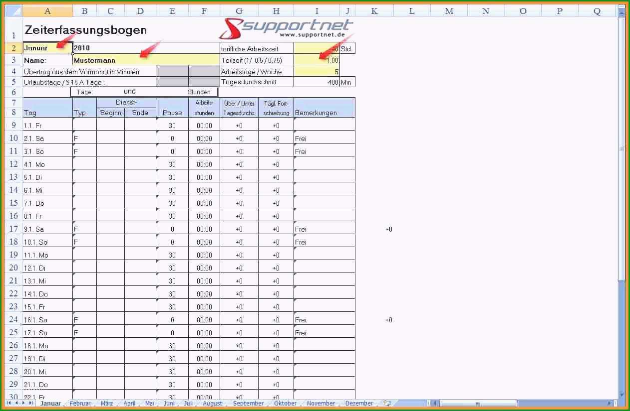
Task: Click 'Übertrag aus dem Vormonat in Minuten' cell
Action: [89, 71]
